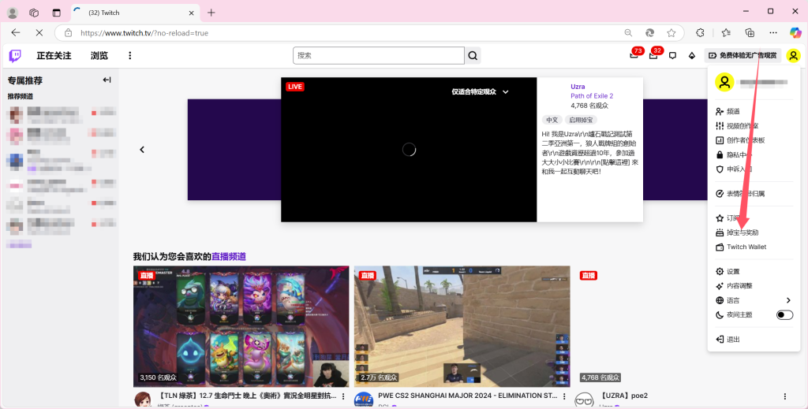Open the Path of Exile 2 category link
This screenshot has width=808, height=409.
click(x=592, y=95)
